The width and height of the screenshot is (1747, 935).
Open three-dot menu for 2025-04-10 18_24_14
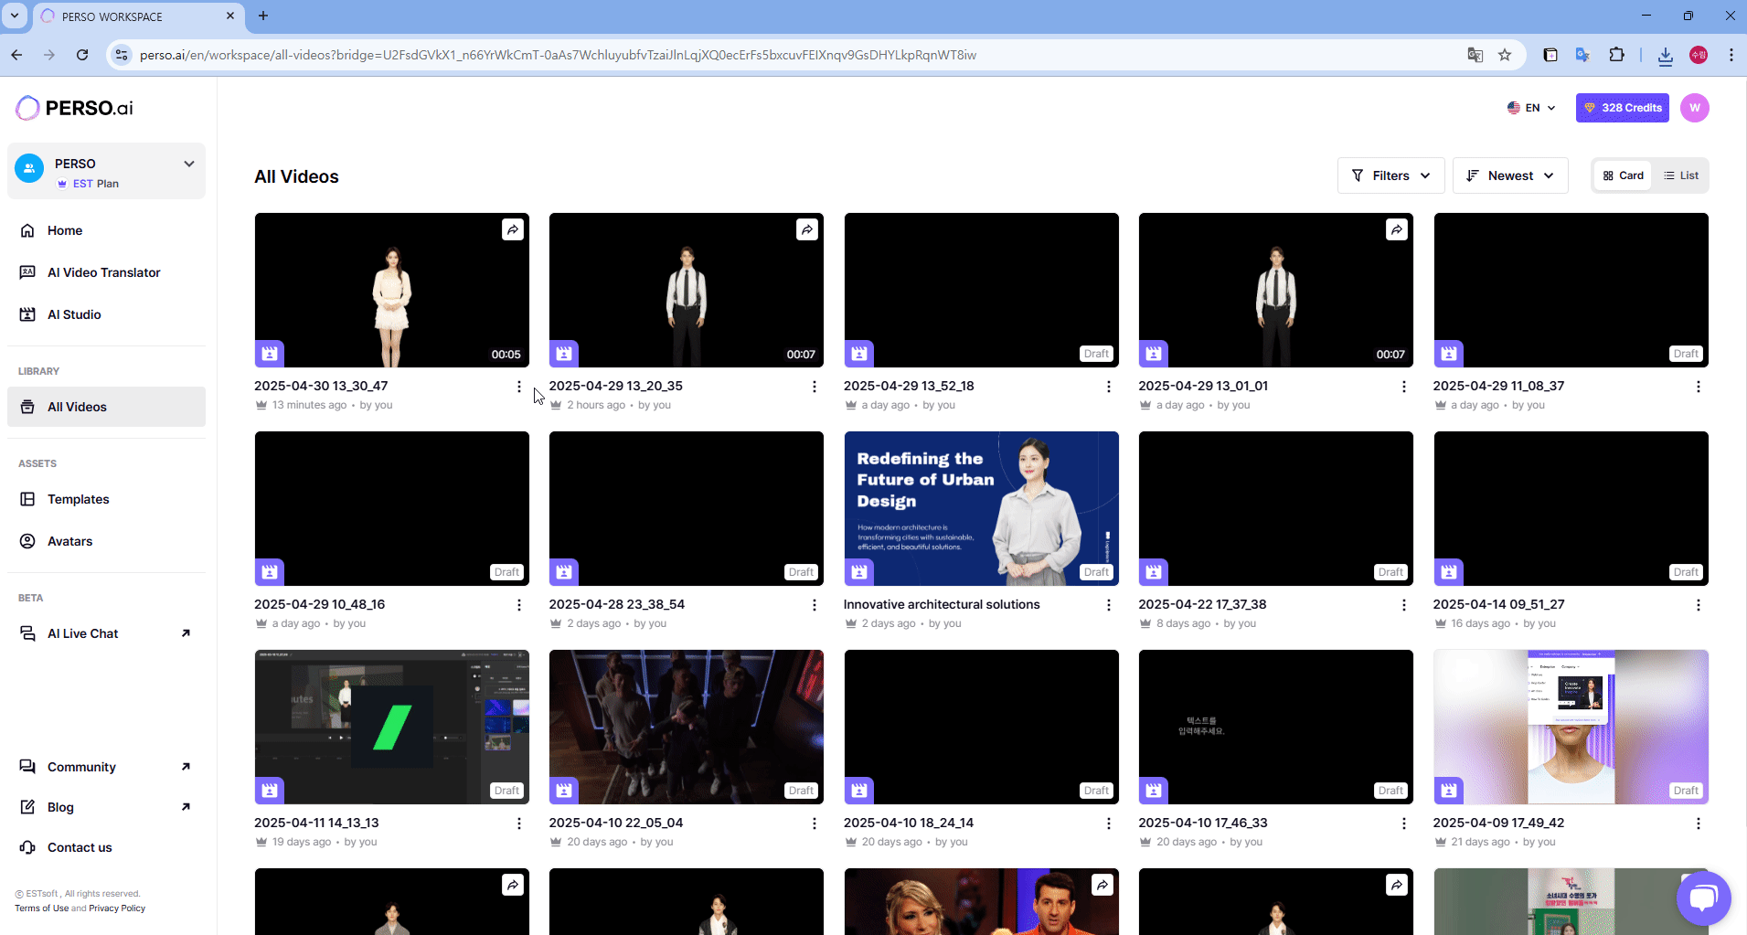[x=1109, y=823]
